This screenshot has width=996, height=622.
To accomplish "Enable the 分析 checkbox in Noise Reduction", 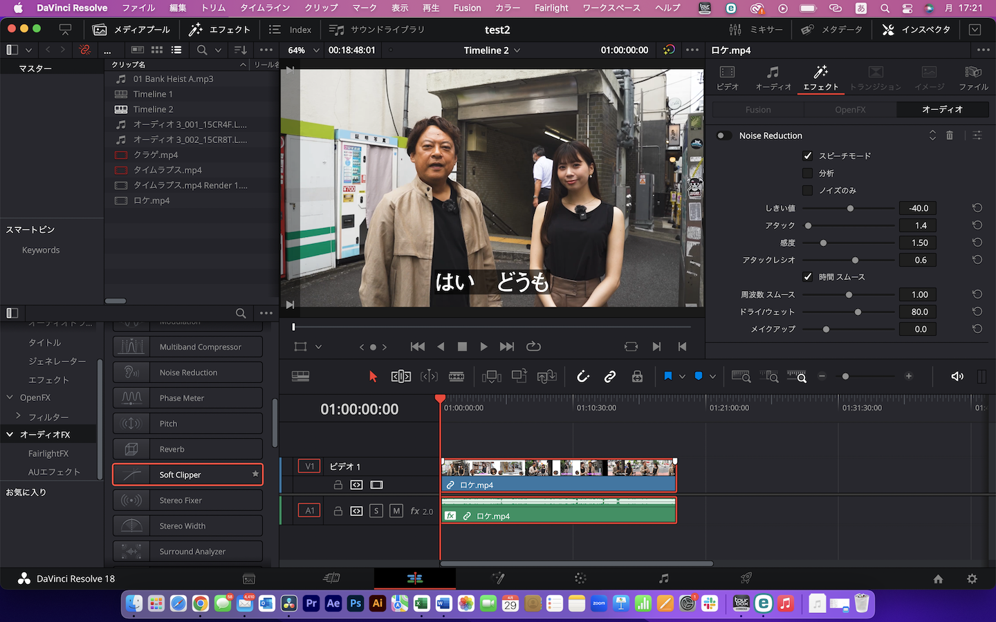I will click(x=808, y=173).
